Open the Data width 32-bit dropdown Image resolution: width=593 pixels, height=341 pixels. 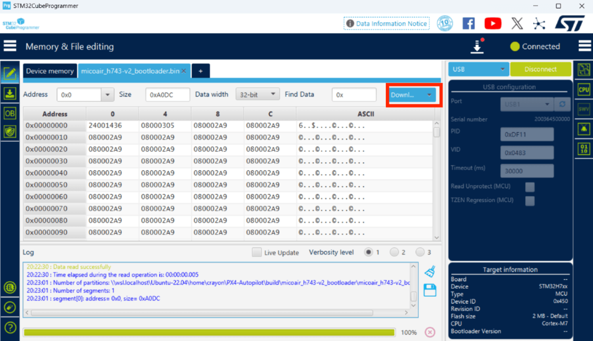click(257, 94)
